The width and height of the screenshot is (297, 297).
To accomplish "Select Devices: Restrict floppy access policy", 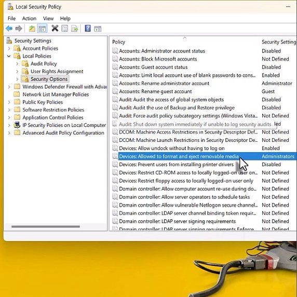I will tap(186, 181).
